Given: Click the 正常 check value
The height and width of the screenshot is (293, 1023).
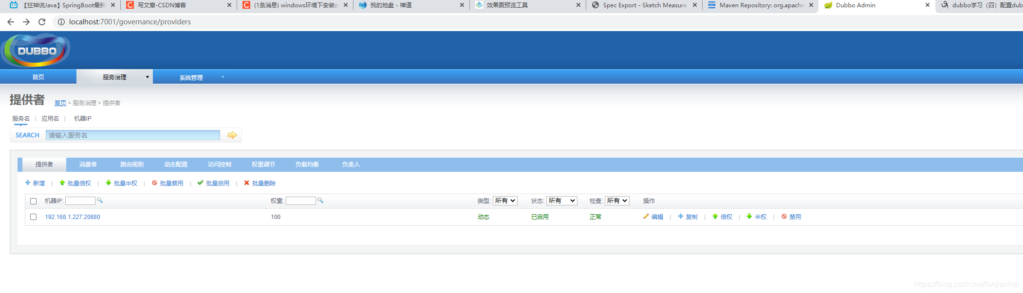Looking at the screenshot, I should click(595, 217).
